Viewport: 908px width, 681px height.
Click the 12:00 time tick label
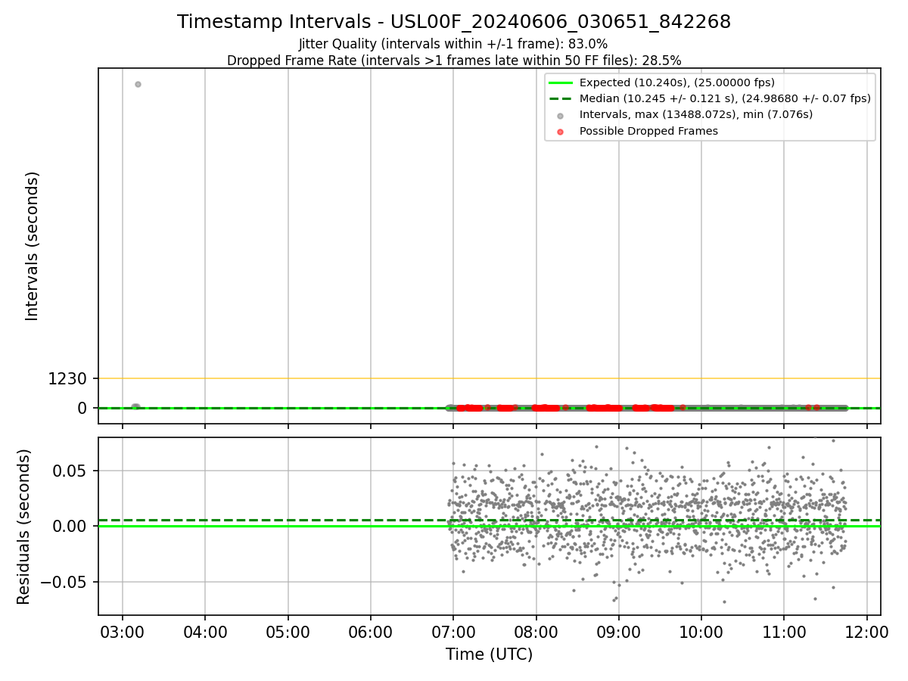point(867,631)
